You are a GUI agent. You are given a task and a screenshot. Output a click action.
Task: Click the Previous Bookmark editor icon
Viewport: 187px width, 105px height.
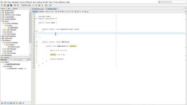click(x=67, y=12)
